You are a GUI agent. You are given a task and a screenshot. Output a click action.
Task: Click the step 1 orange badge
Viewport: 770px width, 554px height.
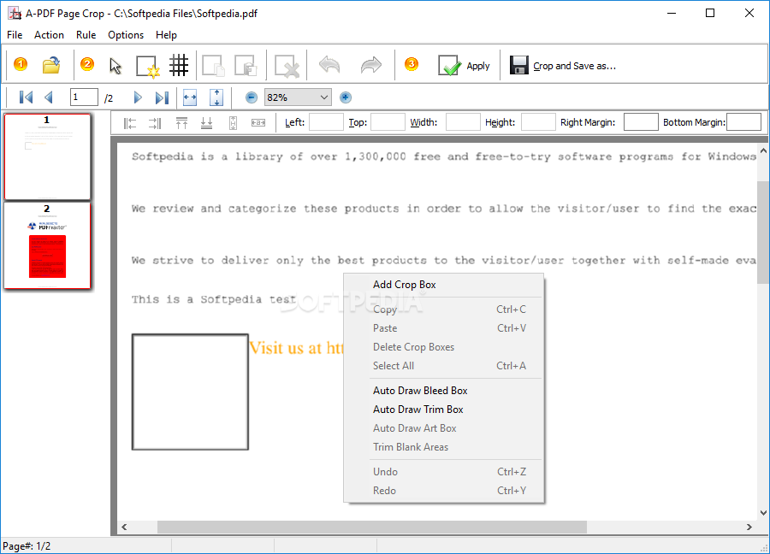[21, 64]
